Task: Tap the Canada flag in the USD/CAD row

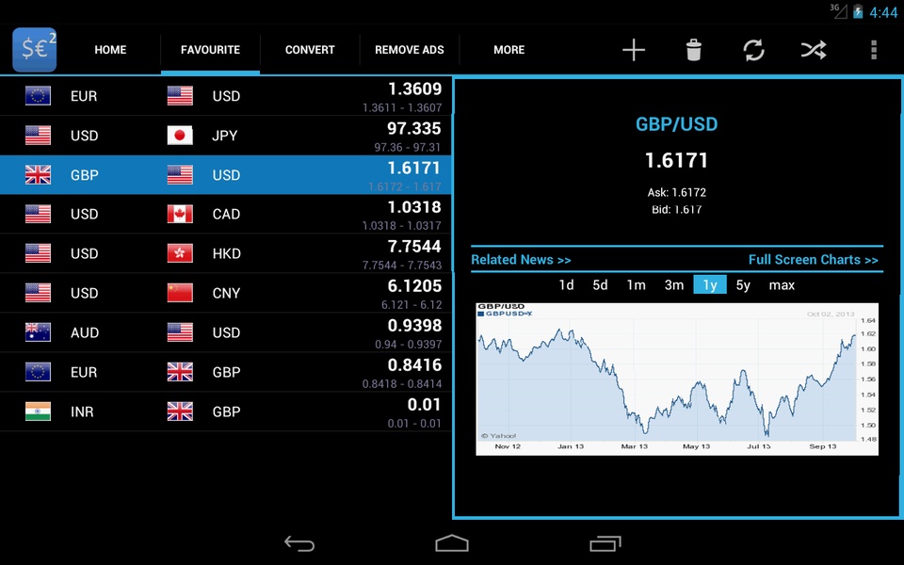Action: tap(180, 214)
